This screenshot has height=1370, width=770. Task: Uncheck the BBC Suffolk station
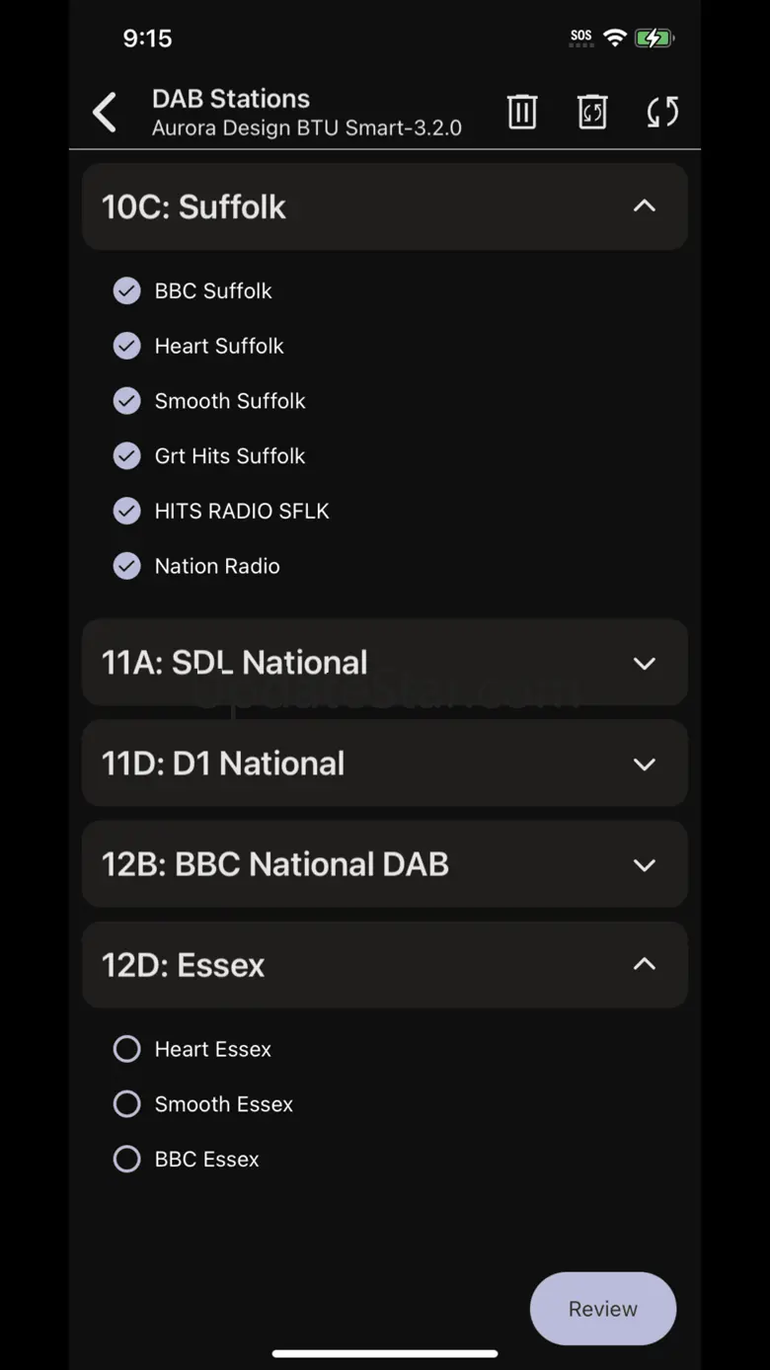click(127, 291)
